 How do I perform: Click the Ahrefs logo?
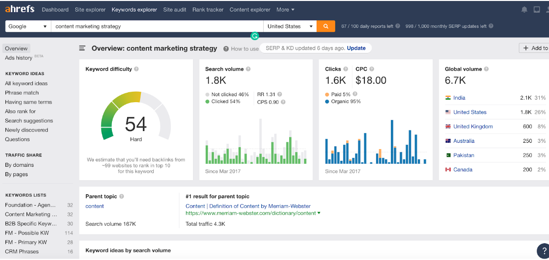point(20,9)
